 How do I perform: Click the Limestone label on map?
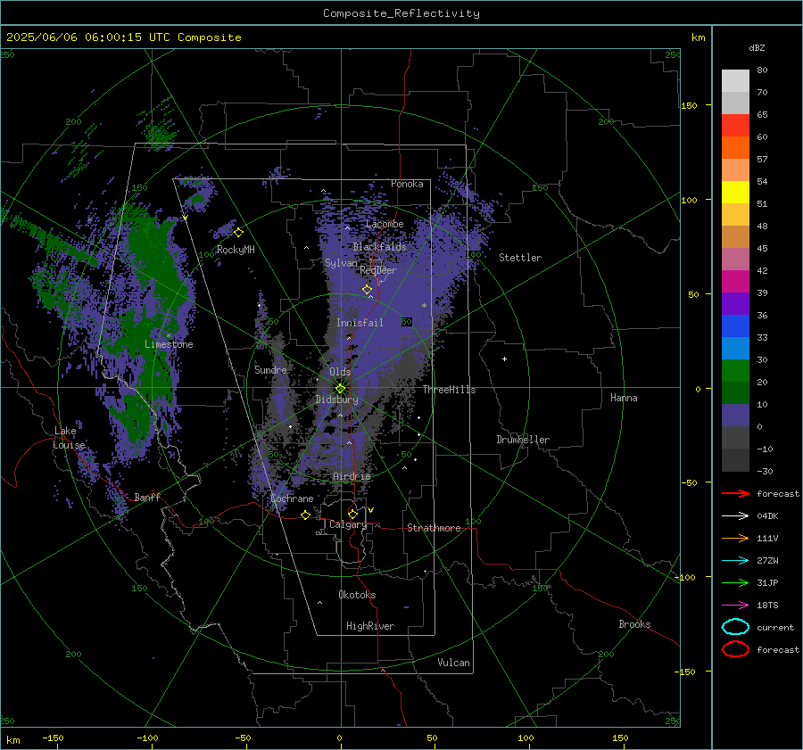click(169, 344)
